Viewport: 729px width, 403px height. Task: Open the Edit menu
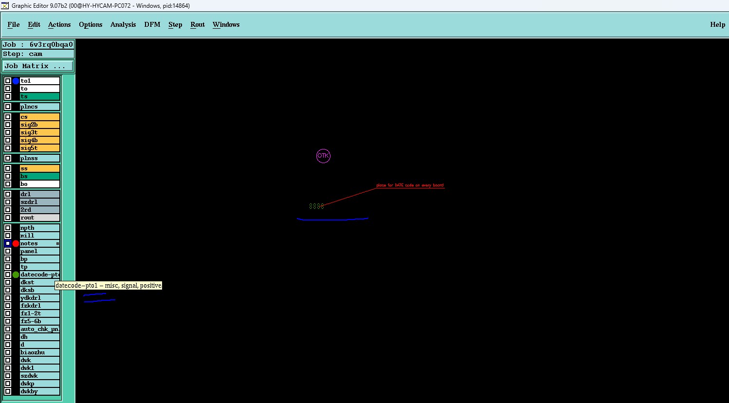pos(34,24)
